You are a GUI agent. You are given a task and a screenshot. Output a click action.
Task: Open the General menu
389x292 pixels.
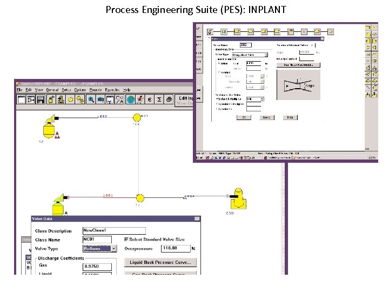(x=52, y=90)
